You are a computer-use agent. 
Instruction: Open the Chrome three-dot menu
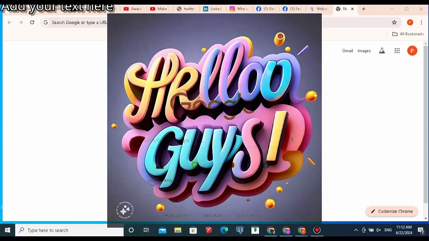pyautogui.click(x=421, y=22)
